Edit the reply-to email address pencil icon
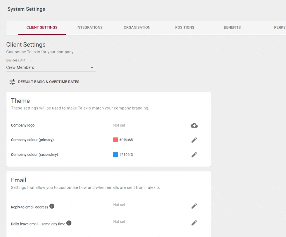Viewport: 286px width, 237px height. [x=194, y=206]
